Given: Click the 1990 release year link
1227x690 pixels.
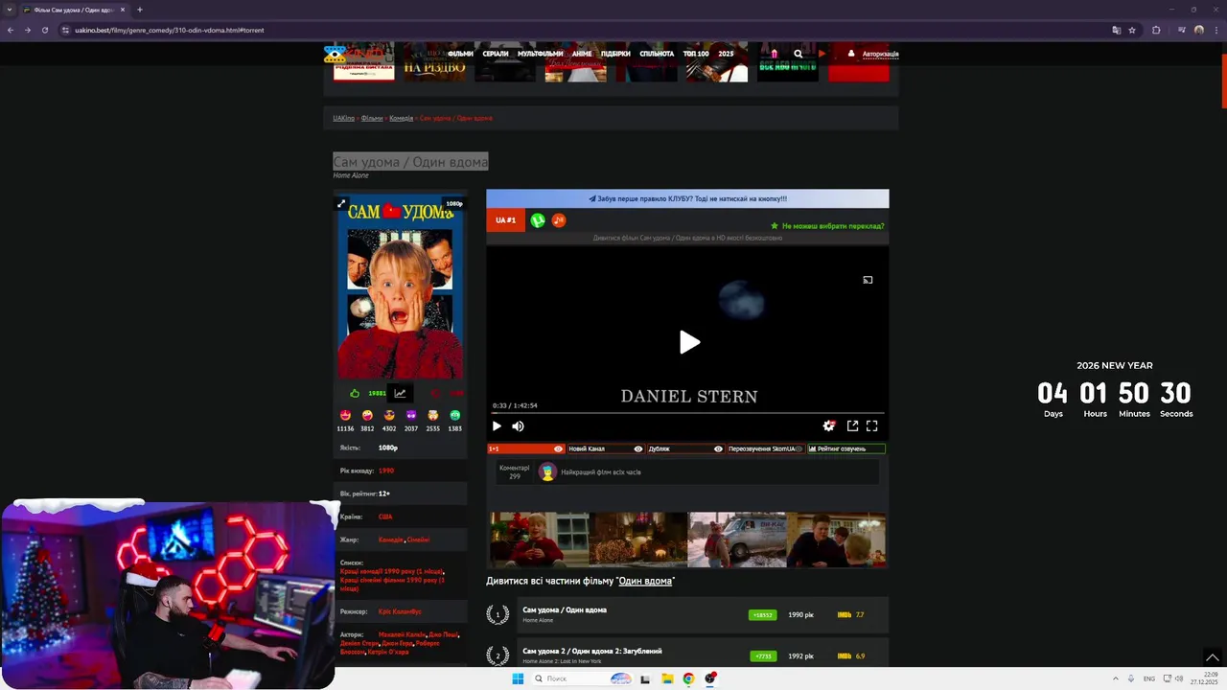Looking at the screenshot, I should tap(386, 471).
